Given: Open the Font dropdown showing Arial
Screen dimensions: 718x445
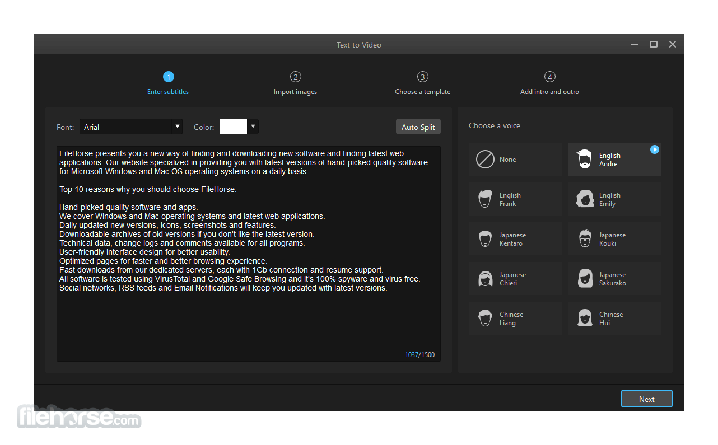Looking at the screenshot, I should (x=131, y=127).
